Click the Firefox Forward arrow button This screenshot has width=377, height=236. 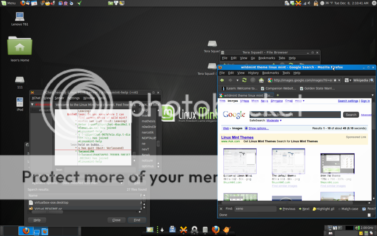(x=230, y=80)
